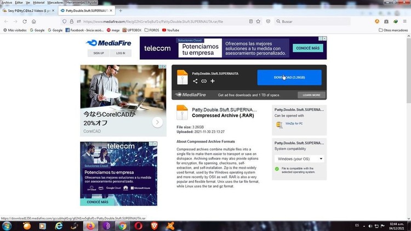Open Firefox from taskbar

pos(90,226)
